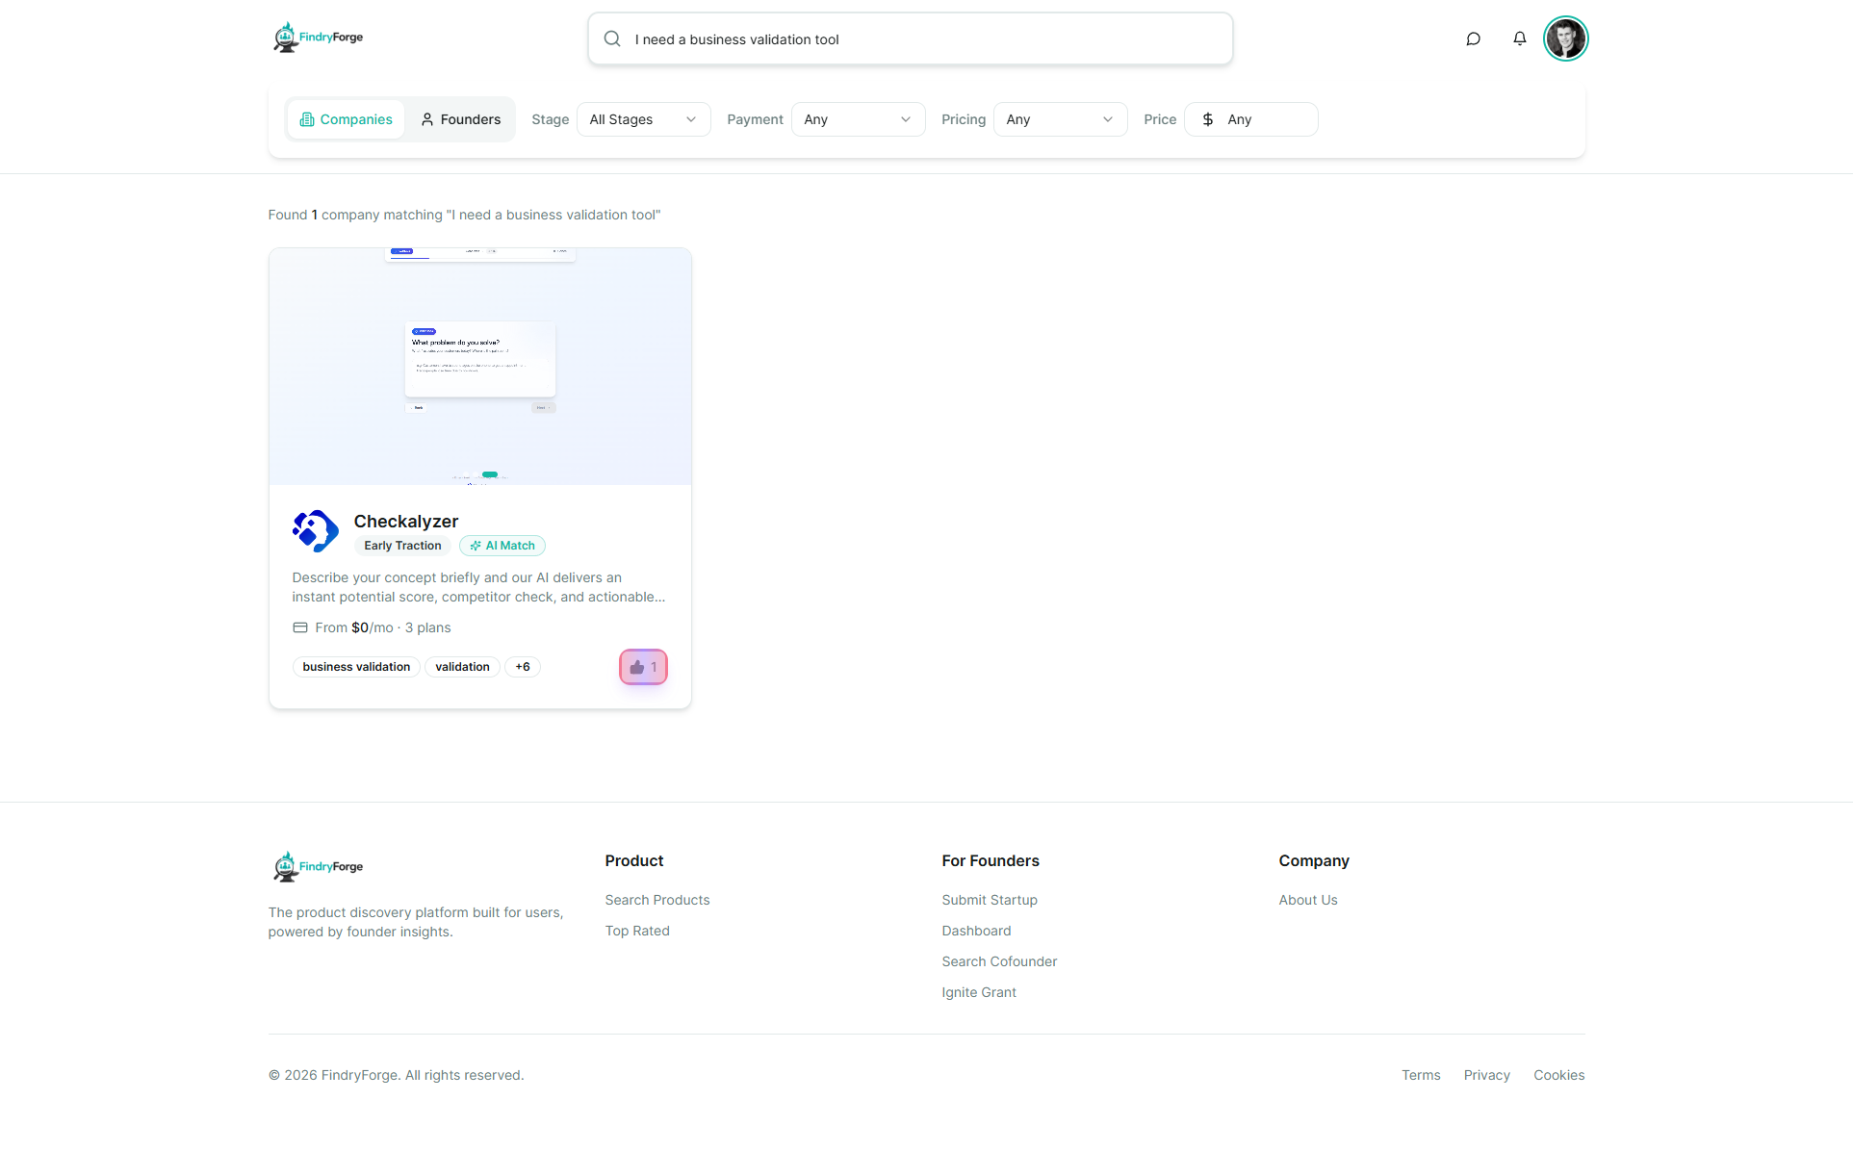Switch to the Companies tab

[346, 119]
